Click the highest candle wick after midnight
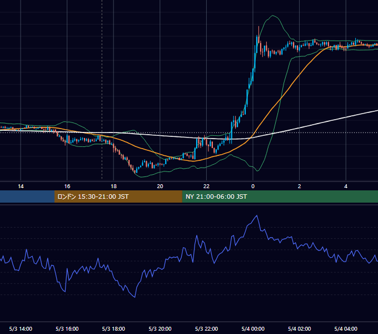378x334 pixels. coord(258,31)
